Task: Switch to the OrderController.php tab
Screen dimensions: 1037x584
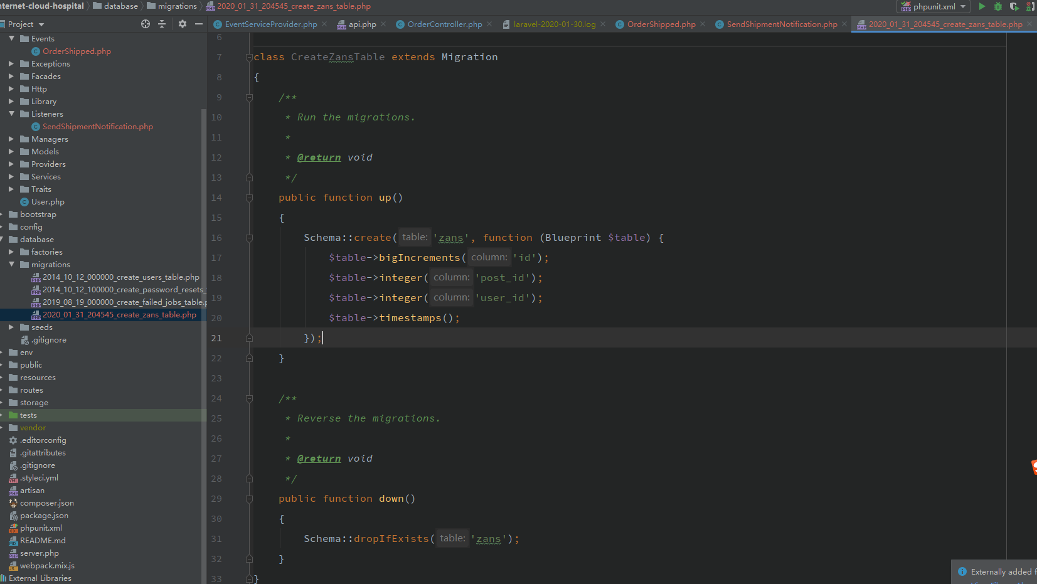Action: (x=444, y=24)
